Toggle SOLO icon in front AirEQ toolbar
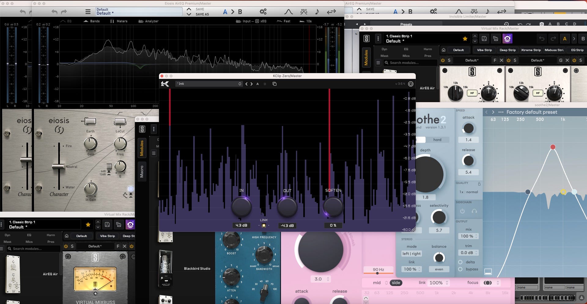This screenshot has height=304, width=587. point(304,12)
